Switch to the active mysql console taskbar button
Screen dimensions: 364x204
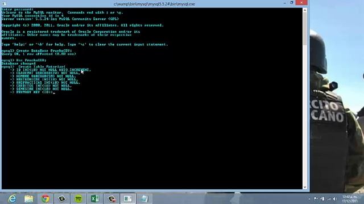[x=128, y=199]
